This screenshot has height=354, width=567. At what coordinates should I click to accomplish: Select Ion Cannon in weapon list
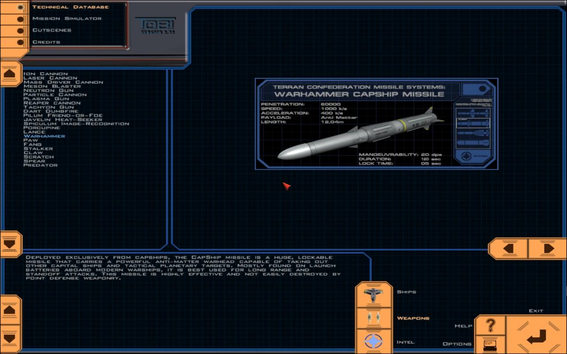tap(46, 74)
